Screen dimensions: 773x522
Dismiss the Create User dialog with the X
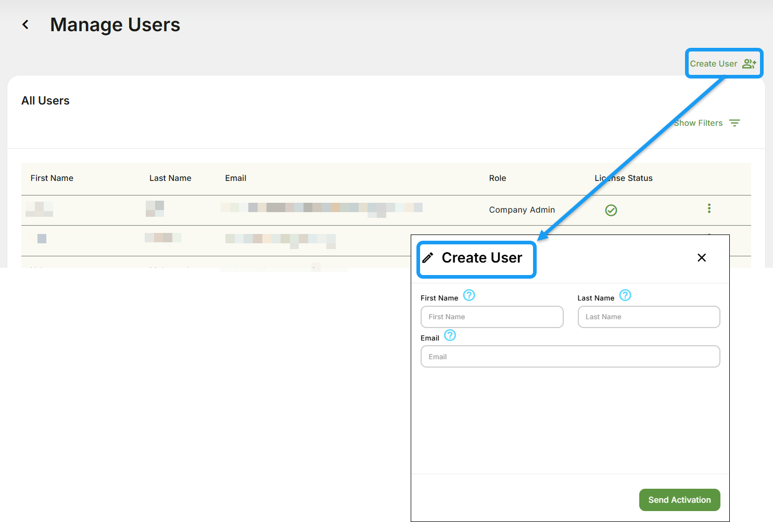(702, 257)
